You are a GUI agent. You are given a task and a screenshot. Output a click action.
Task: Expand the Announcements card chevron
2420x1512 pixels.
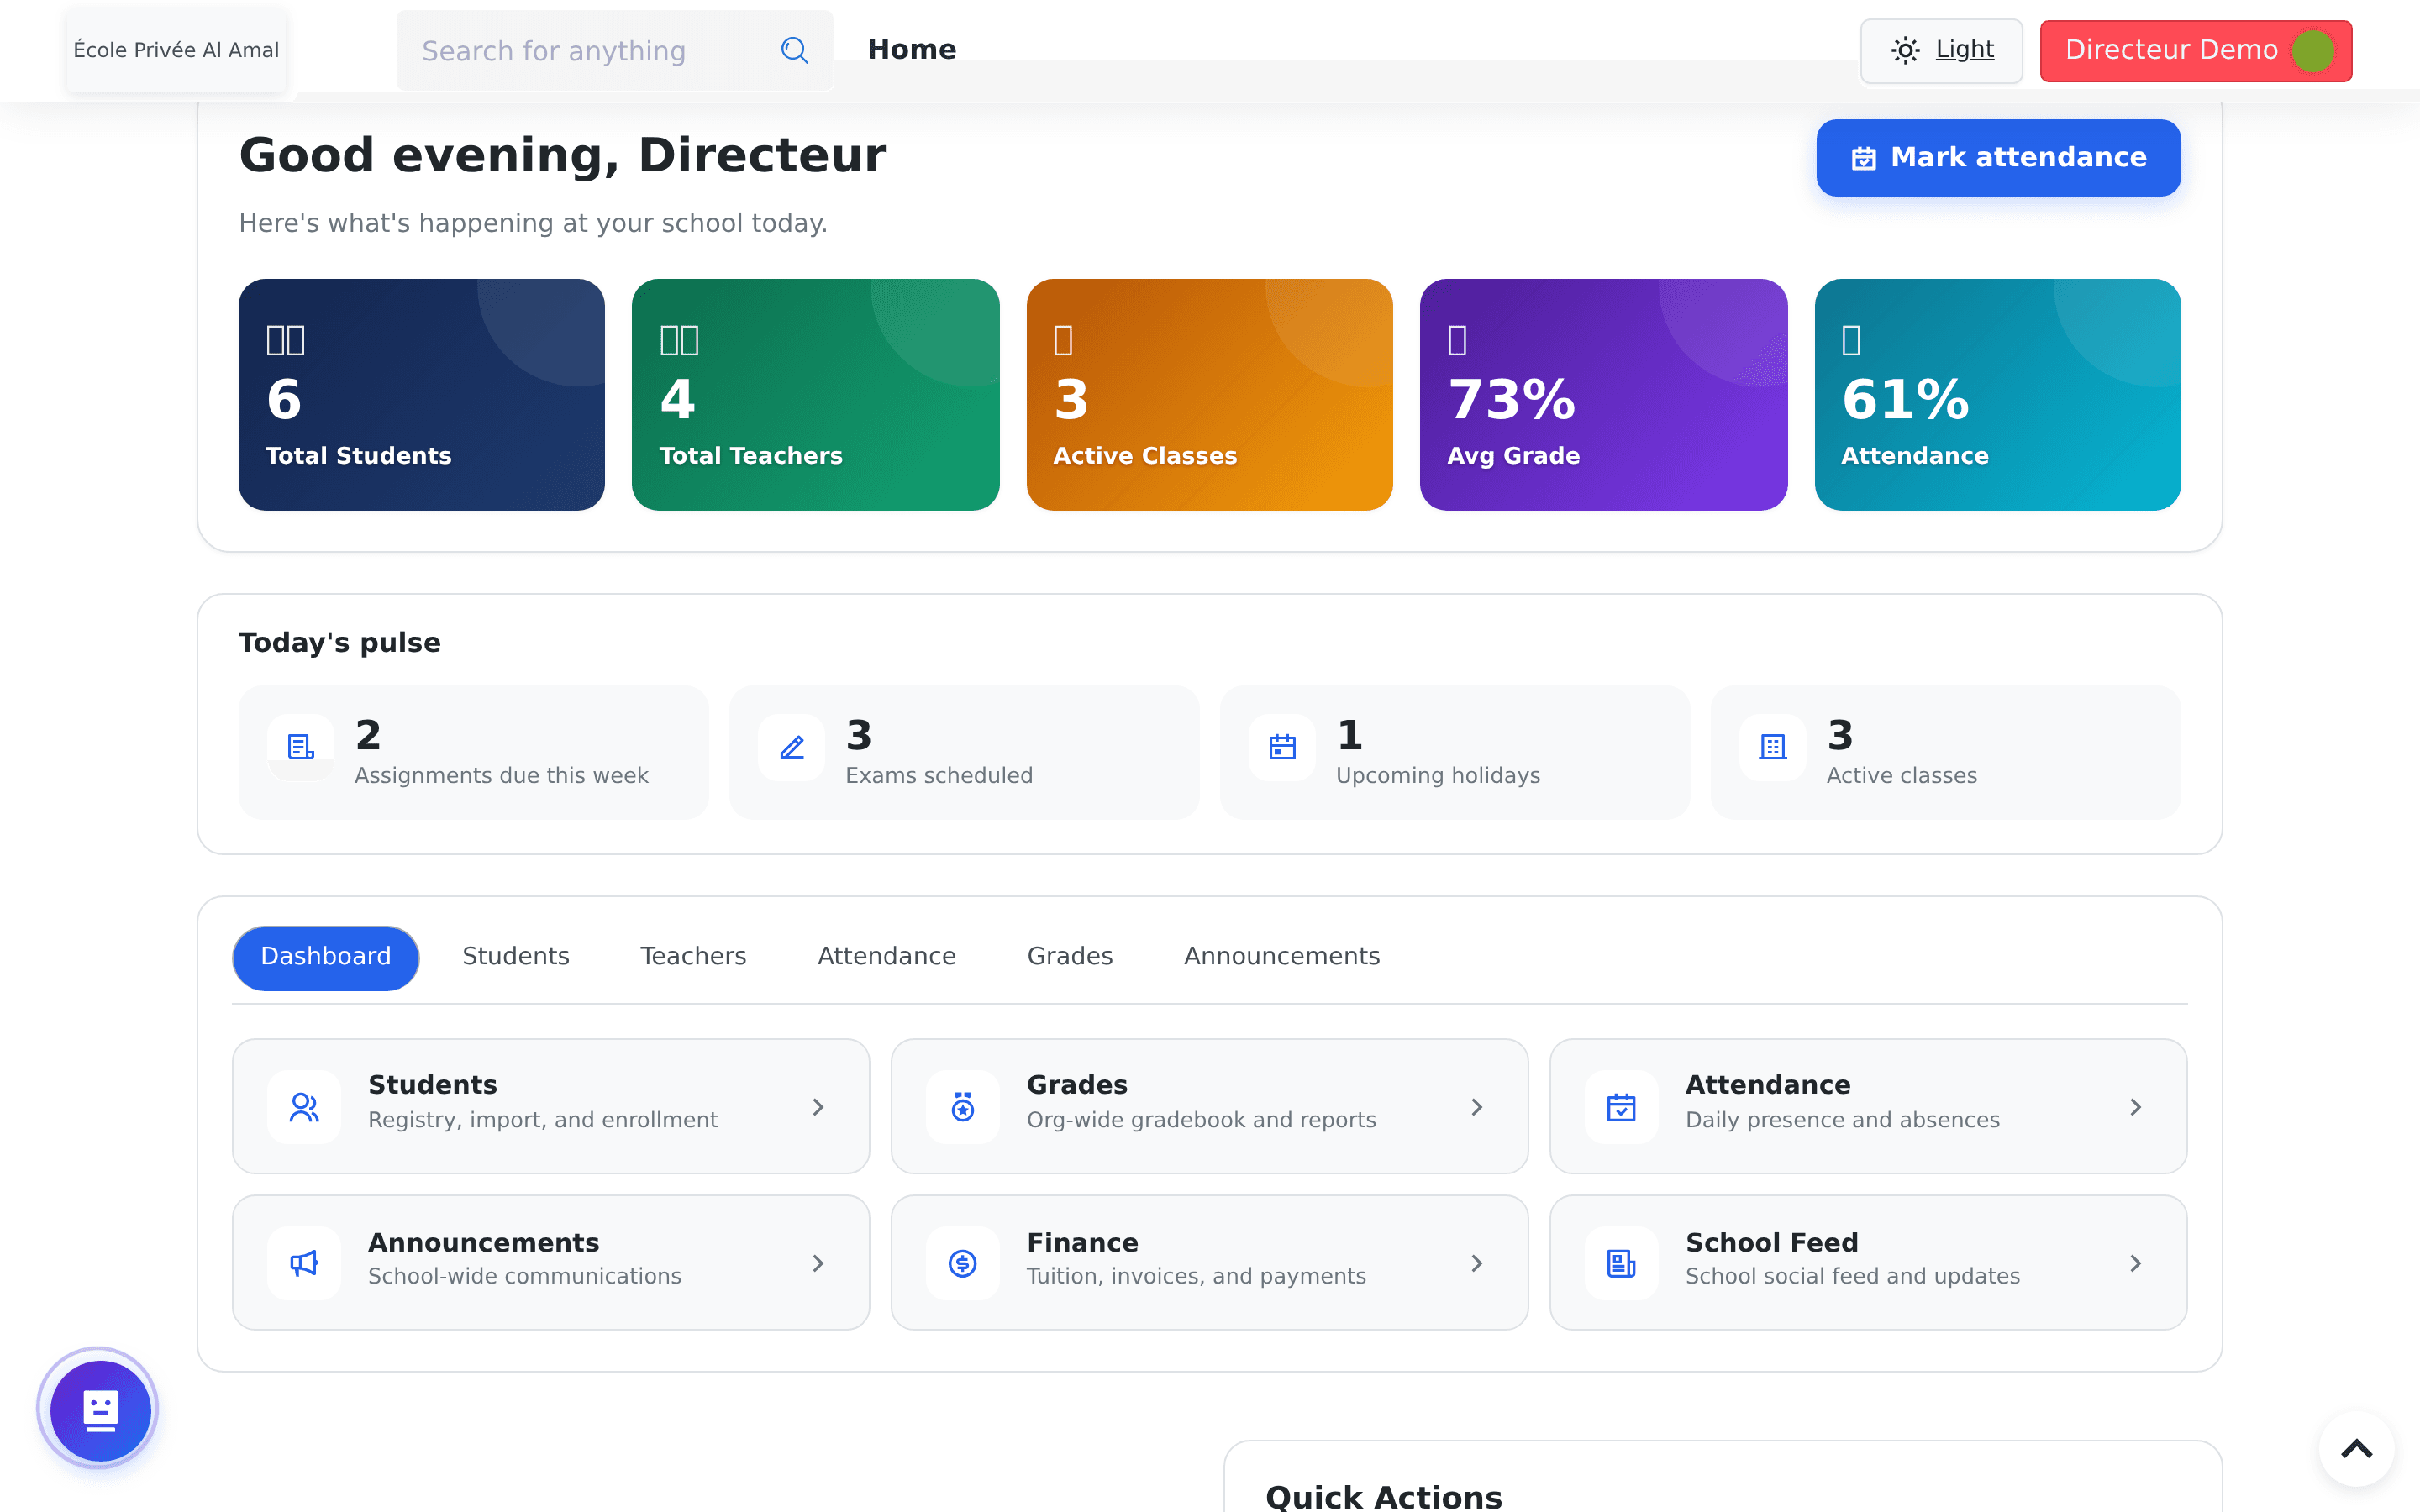pyautogui.click(x=818, y=1263)
